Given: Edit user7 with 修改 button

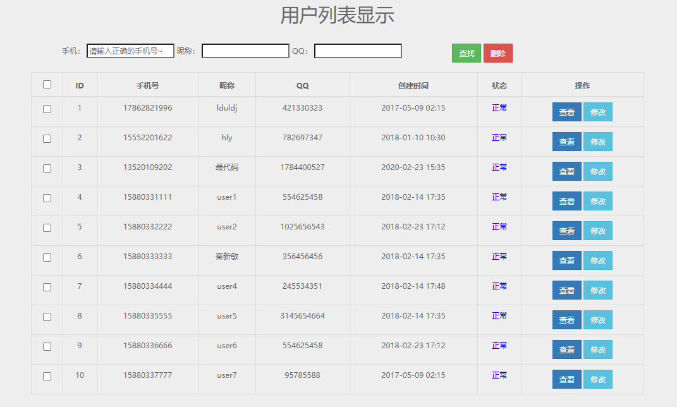Looking at the screenshot, I should coord(598,379).
